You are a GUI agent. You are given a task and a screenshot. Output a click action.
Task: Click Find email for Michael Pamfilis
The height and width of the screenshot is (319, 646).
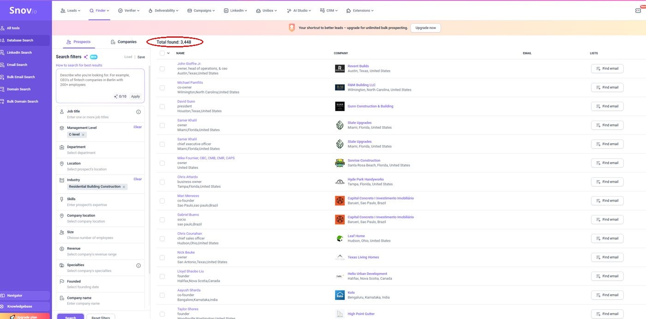point(607,87)
